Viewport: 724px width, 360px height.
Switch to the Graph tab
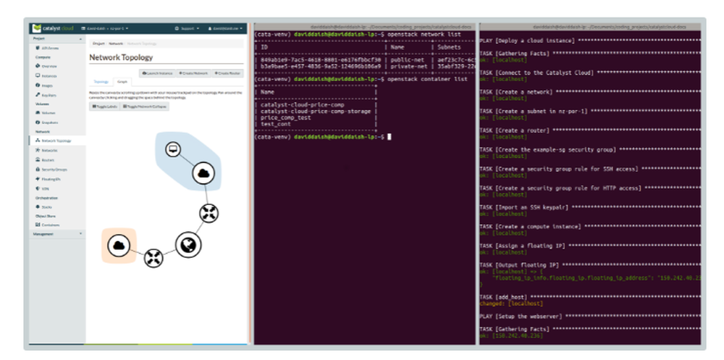[x=122, y=82]
